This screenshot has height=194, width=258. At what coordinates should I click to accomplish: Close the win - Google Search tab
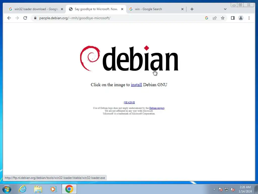[182, 9]
